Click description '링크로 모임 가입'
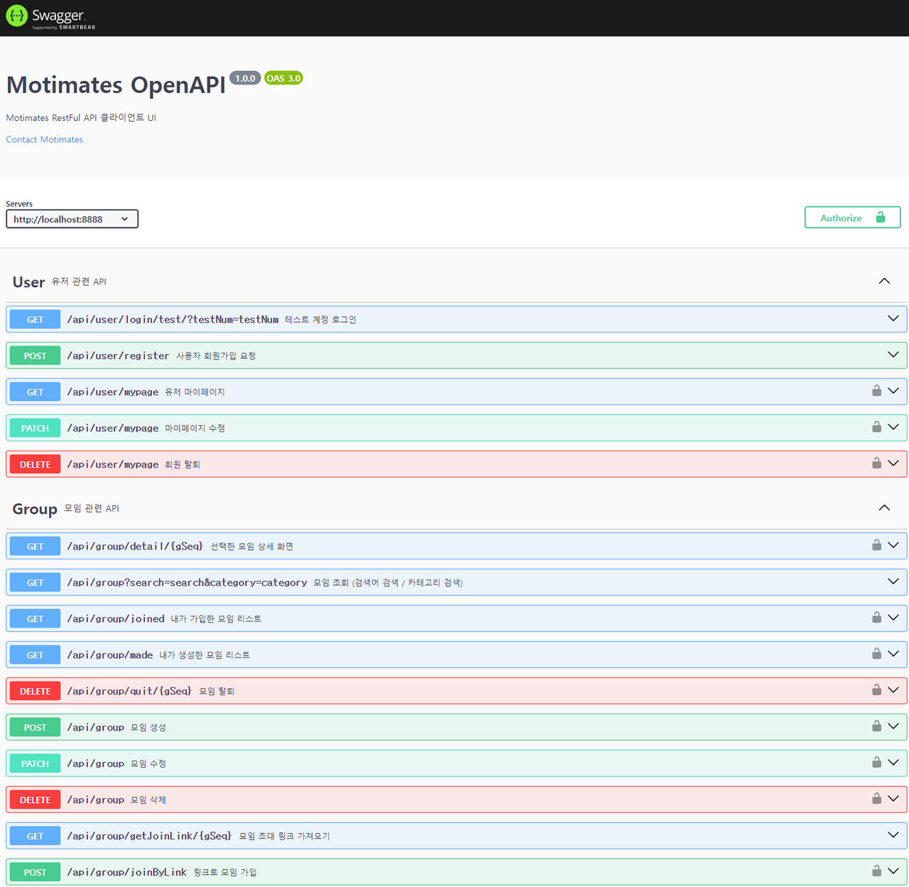The height and width of the screenshot is (887, 909). (225, 872)
